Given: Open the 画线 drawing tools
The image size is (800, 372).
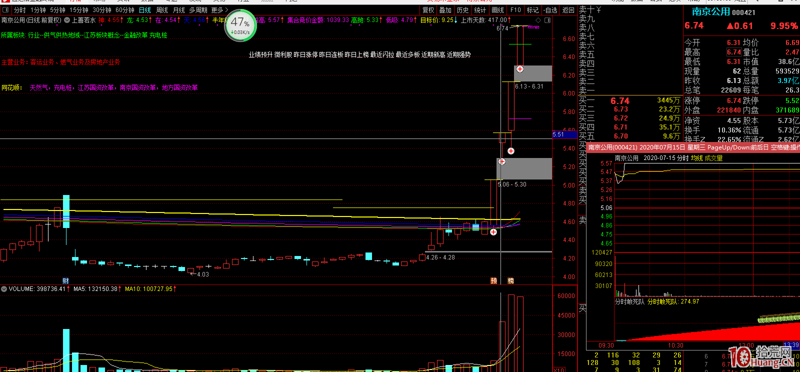Looking at the screenshot, I should [x=497, y=10].
